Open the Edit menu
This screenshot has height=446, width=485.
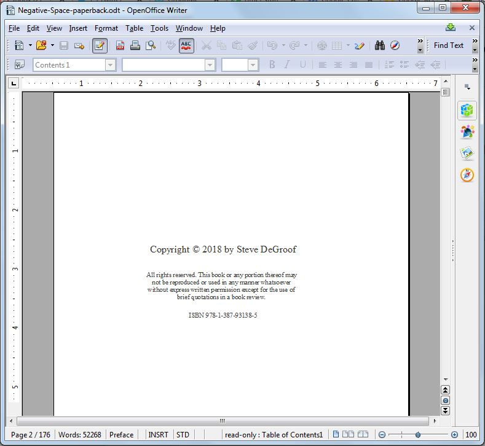pyautogui.click(x=33, y=28)
